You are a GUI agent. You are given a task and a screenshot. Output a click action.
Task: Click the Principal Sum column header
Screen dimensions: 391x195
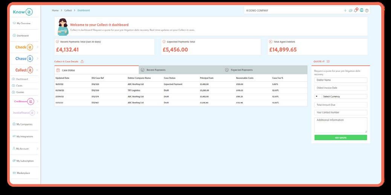click(207, 78)
